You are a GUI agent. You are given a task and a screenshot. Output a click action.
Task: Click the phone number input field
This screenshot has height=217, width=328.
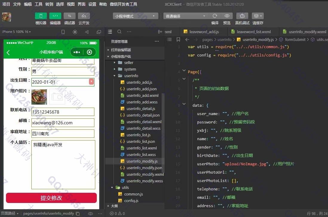63,112
